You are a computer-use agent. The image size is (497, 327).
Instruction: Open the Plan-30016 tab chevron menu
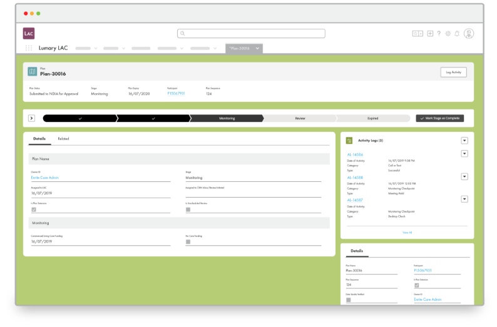click(257, 48)
